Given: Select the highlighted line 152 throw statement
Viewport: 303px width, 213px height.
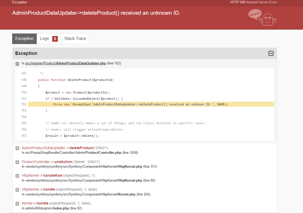Looking at the screenshot, I should [x=151, y=104].
